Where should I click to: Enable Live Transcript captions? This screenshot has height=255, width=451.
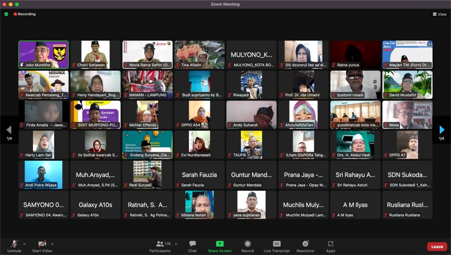point(277,244)
